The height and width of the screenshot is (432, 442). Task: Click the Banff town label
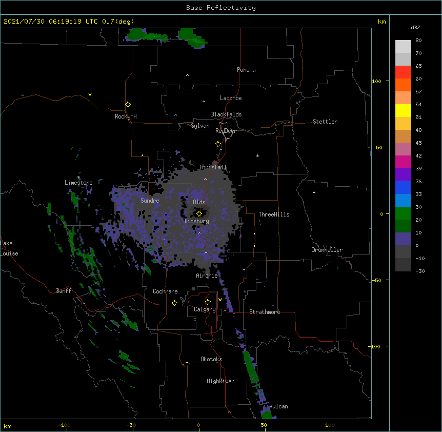64,291
